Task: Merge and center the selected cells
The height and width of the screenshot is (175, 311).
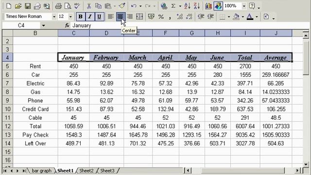Action: 139,17
